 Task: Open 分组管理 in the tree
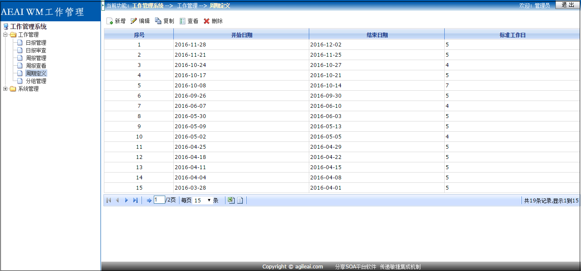pos(36,81)
